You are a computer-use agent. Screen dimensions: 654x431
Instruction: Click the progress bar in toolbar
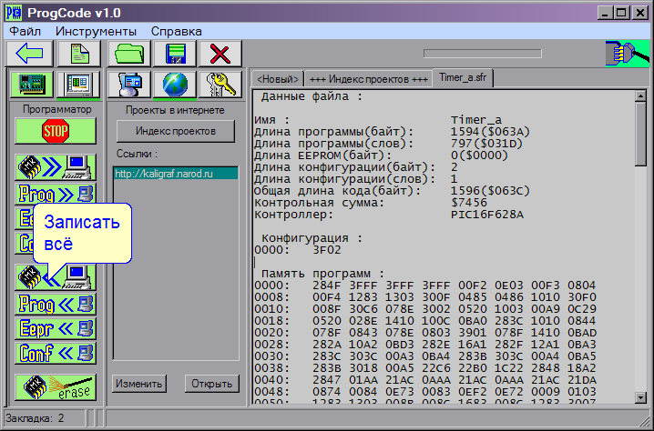pos(483,54)
